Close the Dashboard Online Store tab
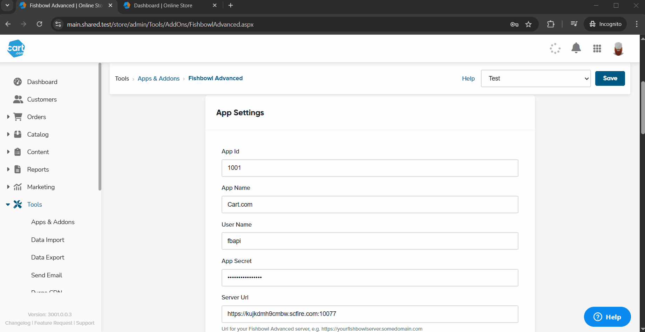Image resolution: width=645 pixels, height=332 pixels. [x=215, y=5]
